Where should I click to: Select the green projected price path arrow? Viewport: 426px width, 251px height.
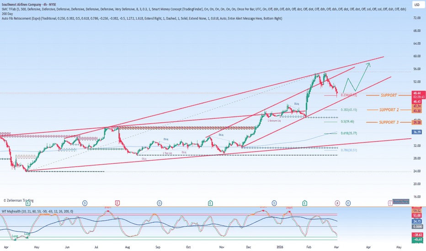coord(356,78)
